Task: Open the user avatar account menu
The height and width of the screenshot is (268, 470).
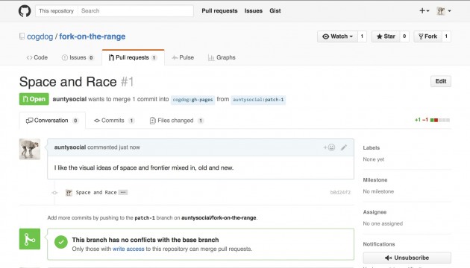Action: 444,11
